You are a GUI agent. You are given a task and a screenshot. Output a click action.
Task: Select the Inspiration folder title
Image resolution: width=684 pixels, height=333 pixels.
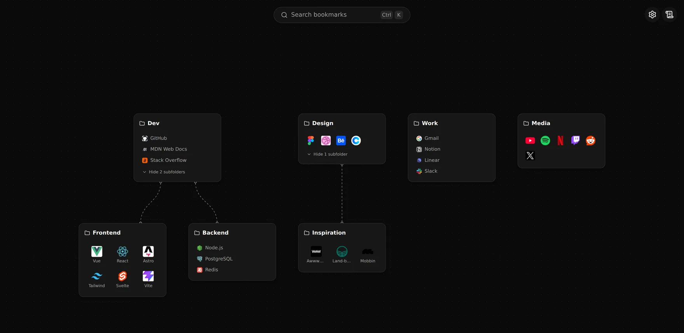pyautogui.click(x=329, y=233)
